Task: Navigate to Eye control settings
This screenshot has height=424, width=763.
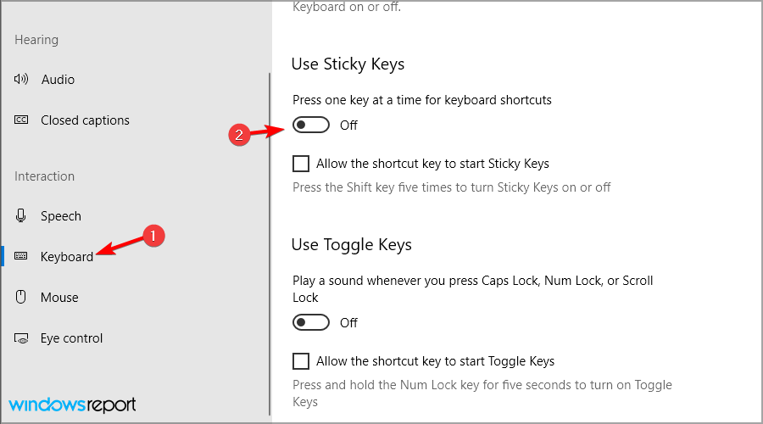Action: click(71, 338)
